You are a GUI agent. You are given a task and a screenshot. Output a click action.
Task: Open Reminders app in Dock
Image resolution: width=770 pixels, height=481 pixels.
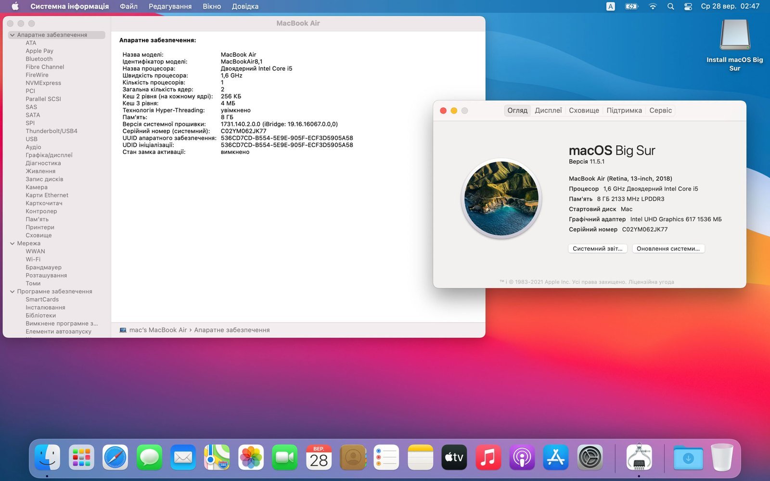point(386,457)
